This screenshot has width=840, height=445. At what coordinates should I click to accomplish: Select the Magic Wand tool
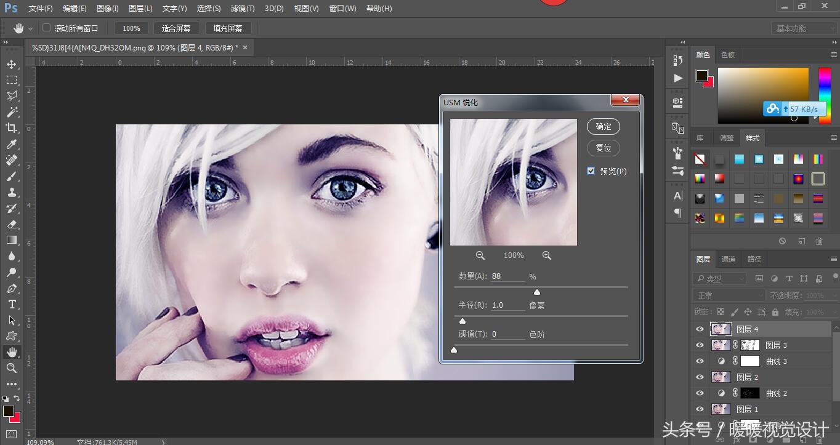point(12,112)
